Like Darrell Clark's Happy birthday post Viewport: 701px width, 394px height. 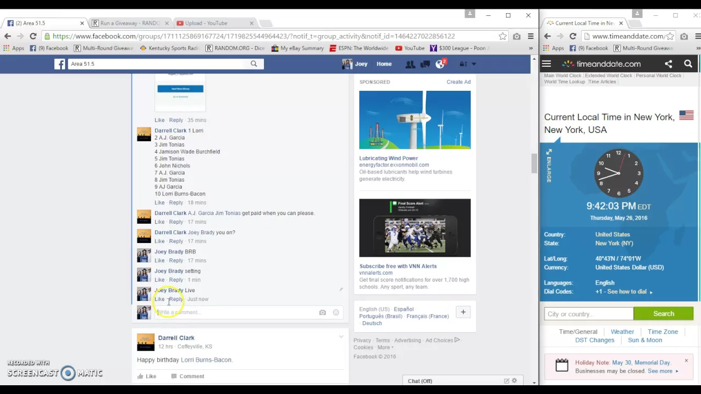[147, 376]
